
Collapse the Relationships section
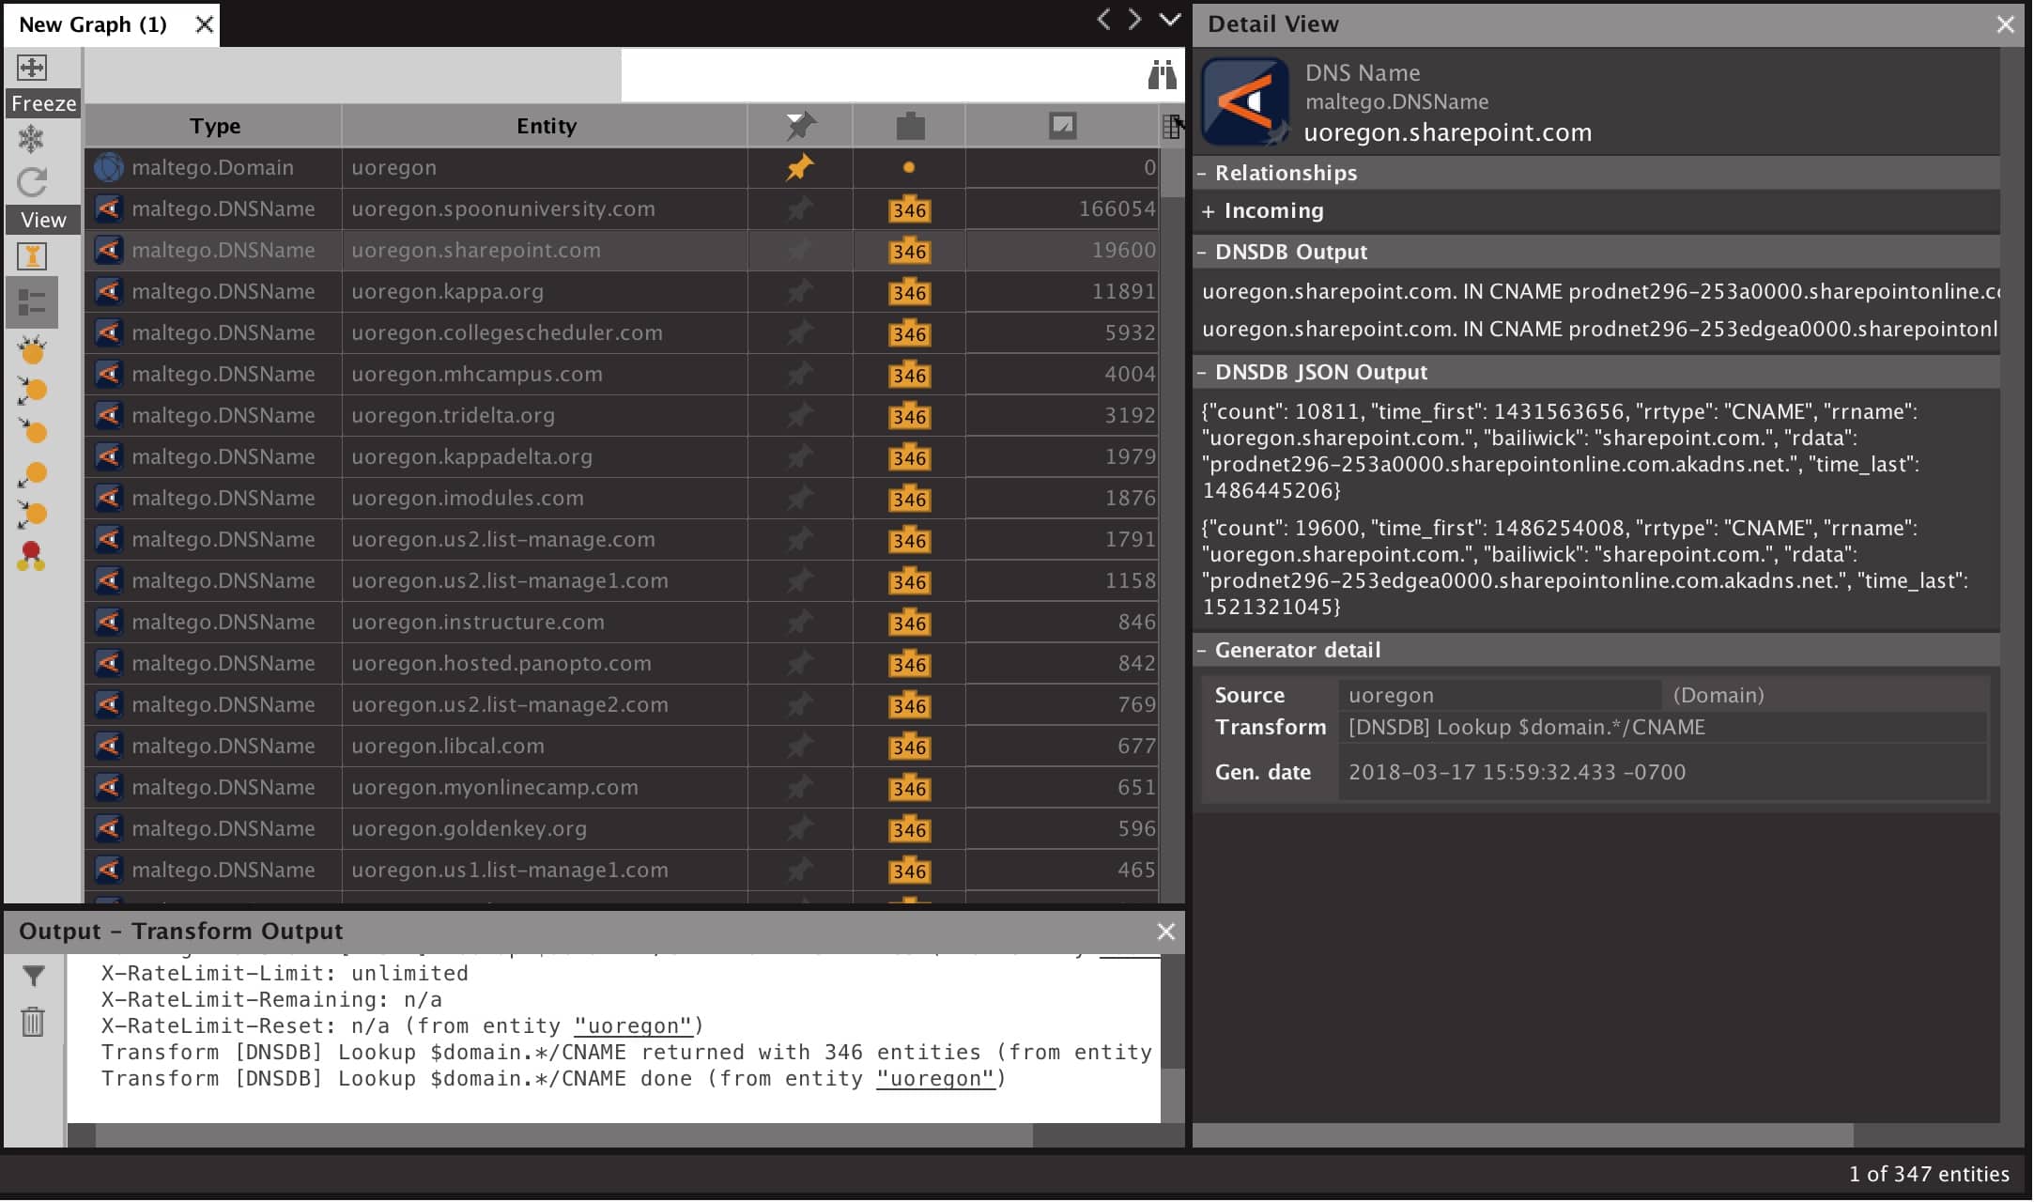(x=1202, y=173)
